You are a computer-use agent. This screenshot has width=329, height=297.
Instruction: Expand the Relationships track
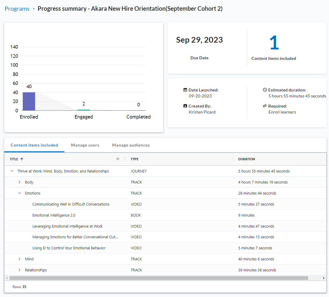pyautogui.click(x=20, y=270)
